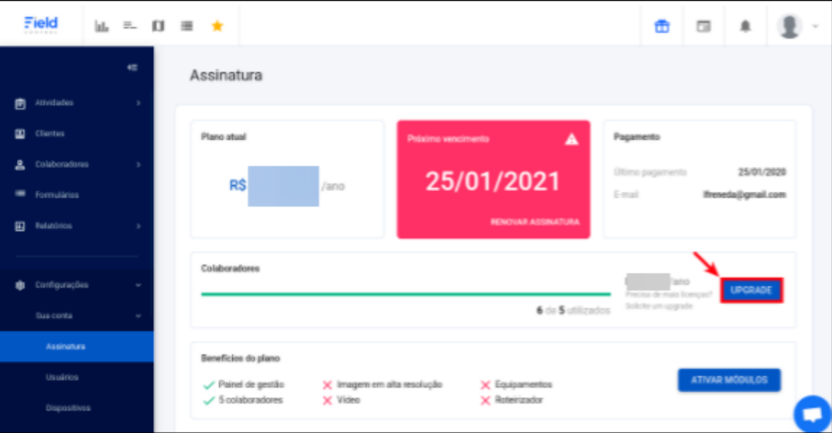Viewport: 832px width, 433px height.
Task: Collapse the Configurações menu section
Action: click(x=77, y=285)
